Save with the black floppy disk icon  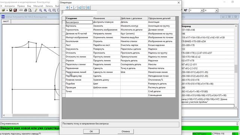pos(10,10)
